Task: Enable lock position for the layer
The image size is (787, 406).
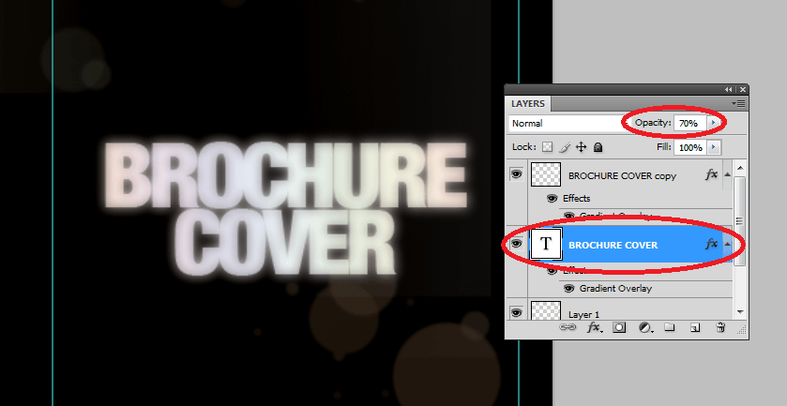Action: (x=581, y=147)
